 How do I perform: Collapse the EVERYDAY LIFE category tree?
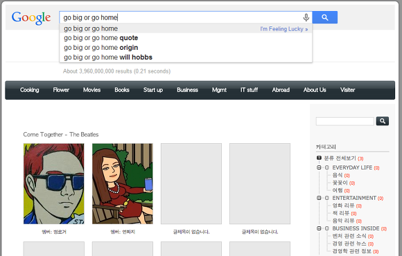pos(319,167)
